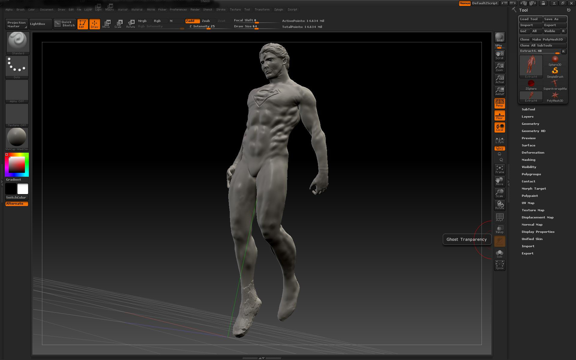Image resolution: width=576 pixels, height=360 pixels.
Task: Toggle Local transformations
Action: (x=499, y=127)
